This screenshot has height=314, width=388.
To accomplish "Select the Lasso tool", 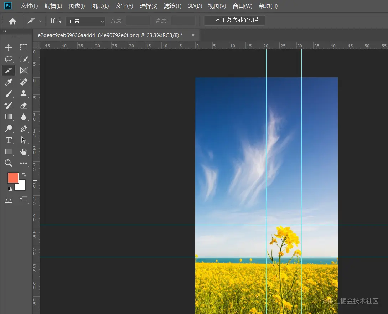I will [9, 59].
